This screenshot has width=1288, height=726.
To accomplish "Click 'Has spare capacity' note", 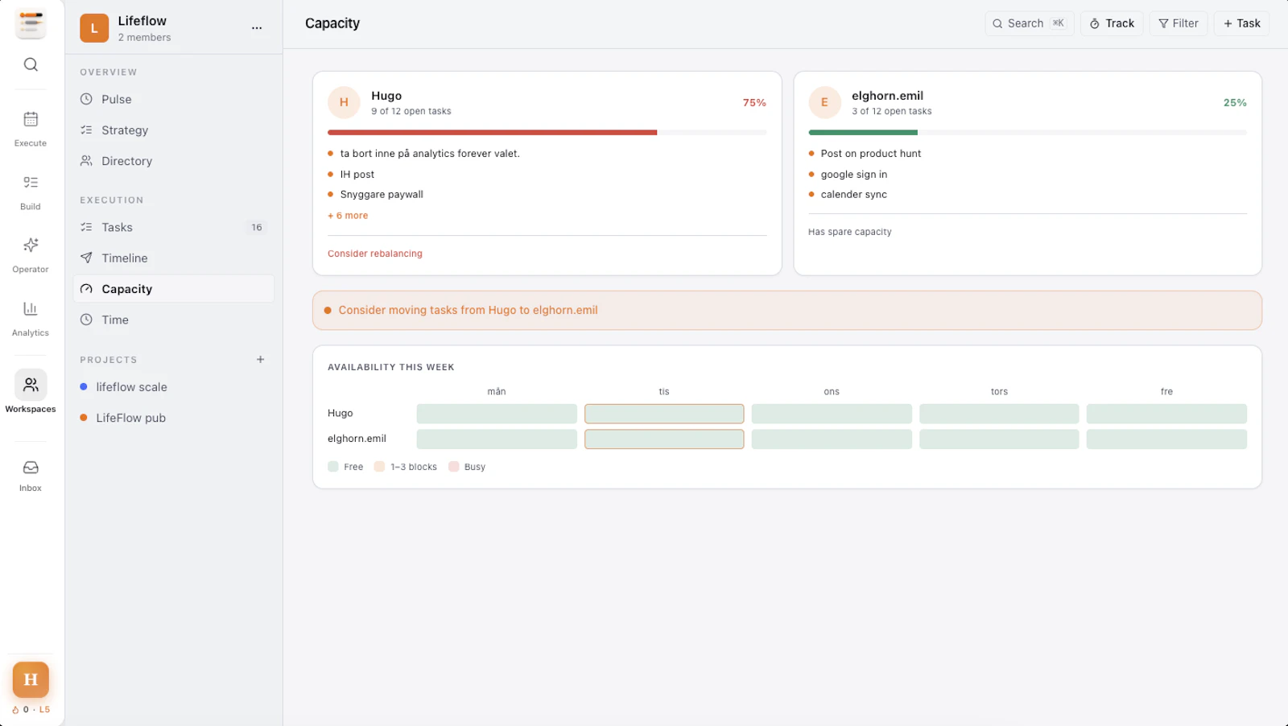I will [849, 232].
